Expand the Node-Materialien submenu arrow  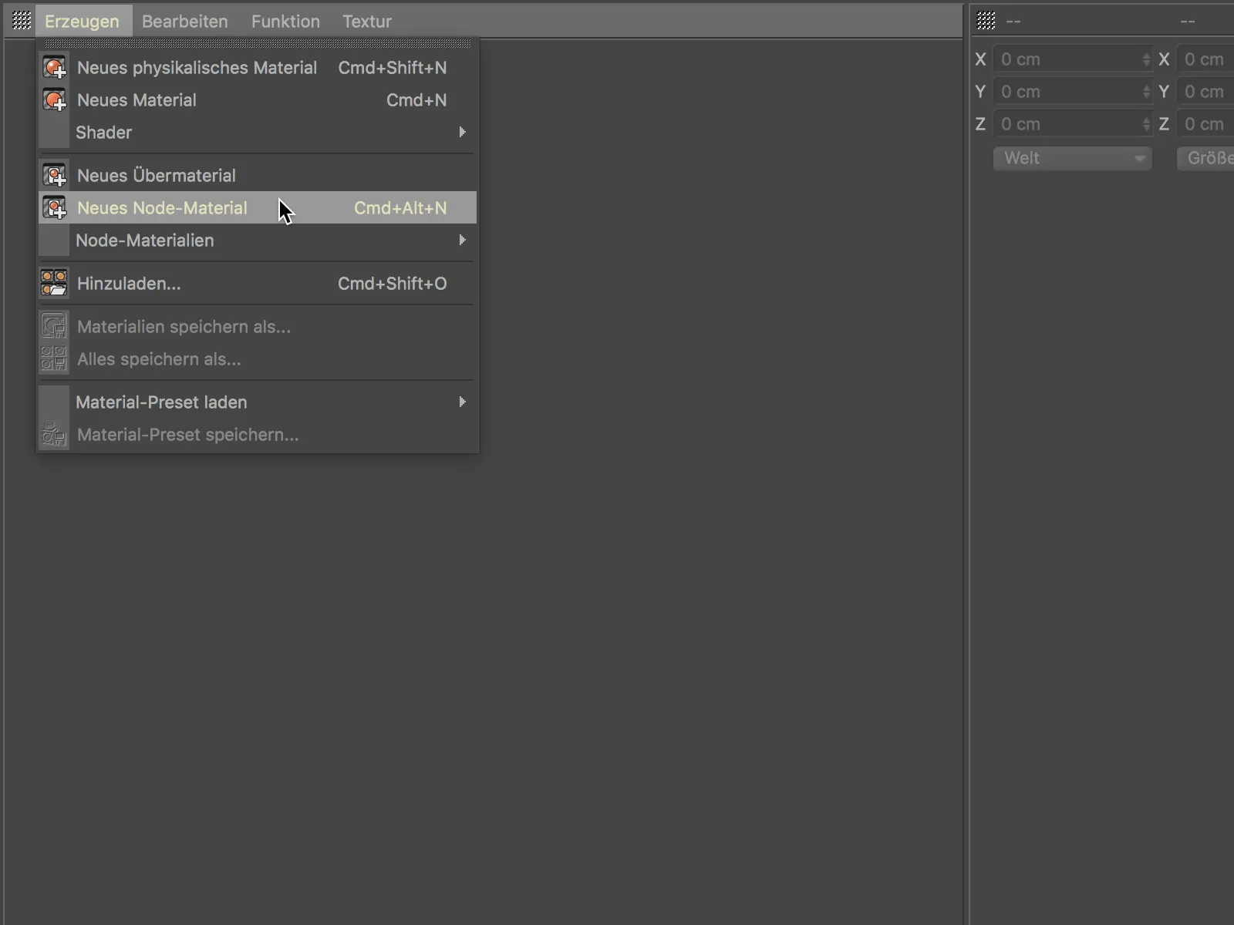click(x=462, y=240)
